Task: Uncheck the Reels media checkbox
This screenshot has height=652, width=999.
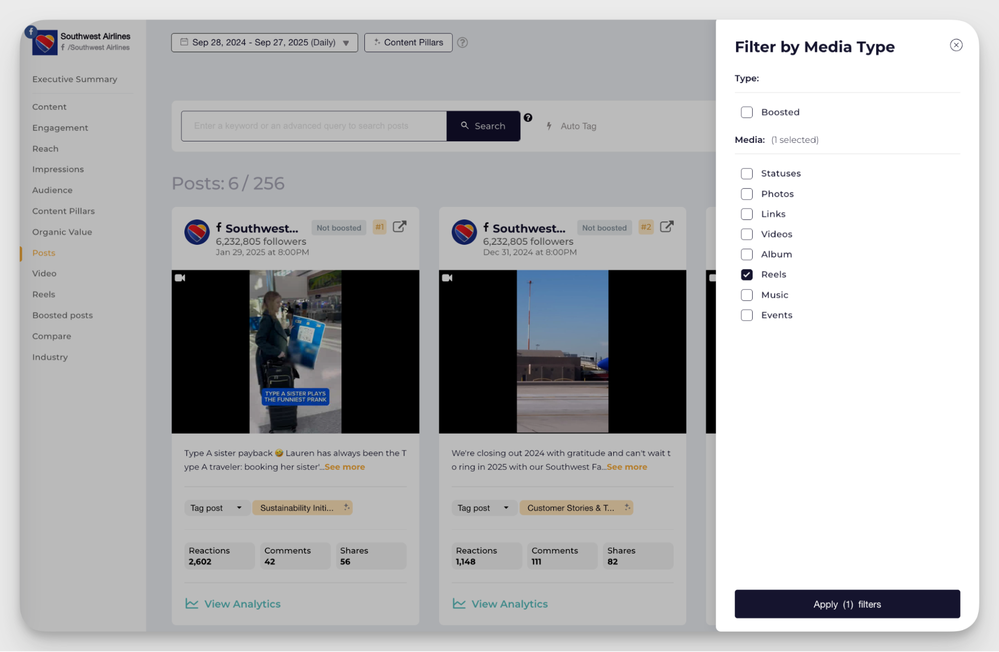Action: [x=746, y=275]
